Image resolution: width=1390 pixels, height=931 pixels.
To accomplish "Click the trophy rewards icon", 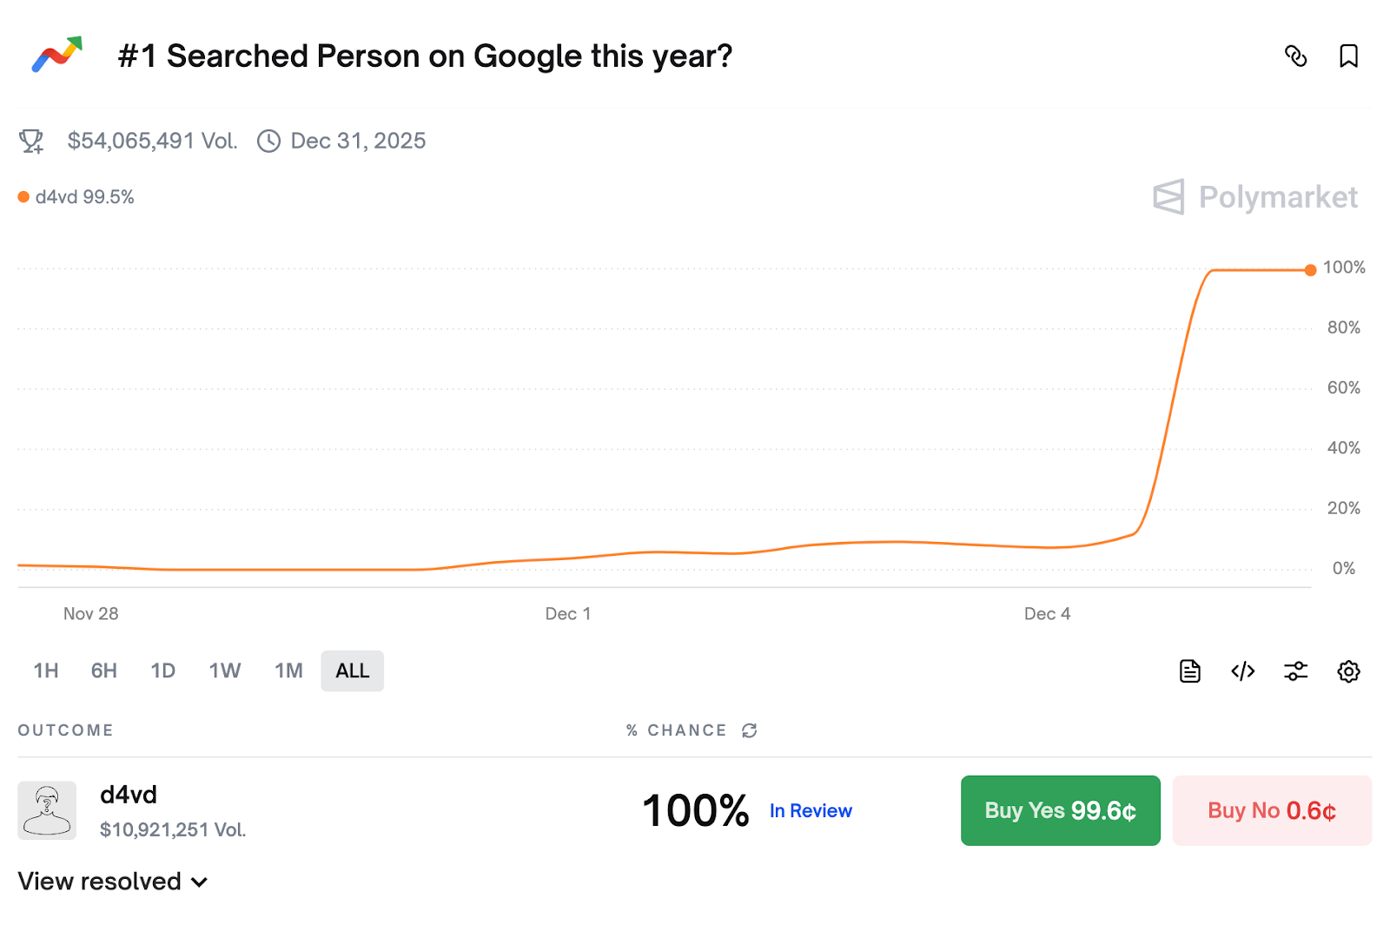I will tap(31, 141).
